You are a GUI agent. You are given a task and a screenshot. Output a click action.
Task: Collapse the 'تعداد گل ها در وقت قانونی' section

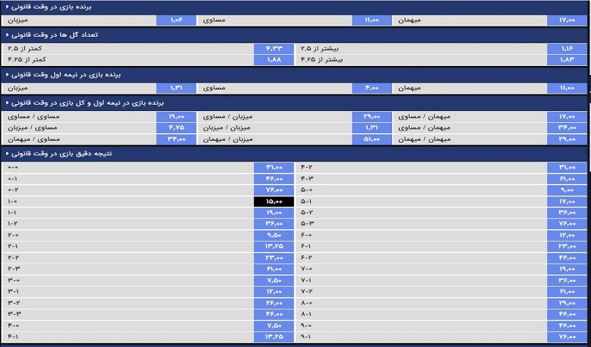coord(7,34)
